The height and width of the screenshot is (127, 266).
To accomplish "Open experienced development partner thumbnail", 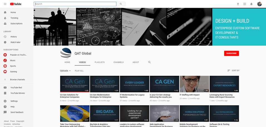I will pyautogui.click(x=134, y=113).
